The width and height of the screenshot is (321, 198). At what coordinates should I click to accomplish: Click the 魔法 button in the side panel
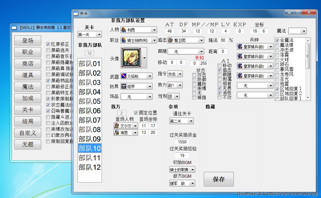click(x=28, y=87)
